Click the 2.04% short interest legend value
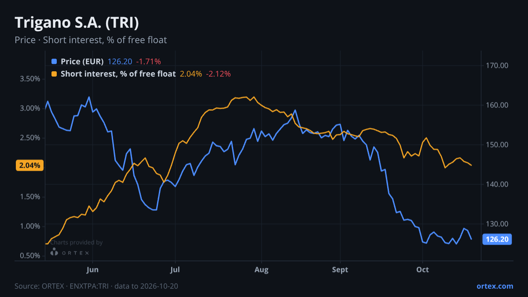 tap(191, 74)
